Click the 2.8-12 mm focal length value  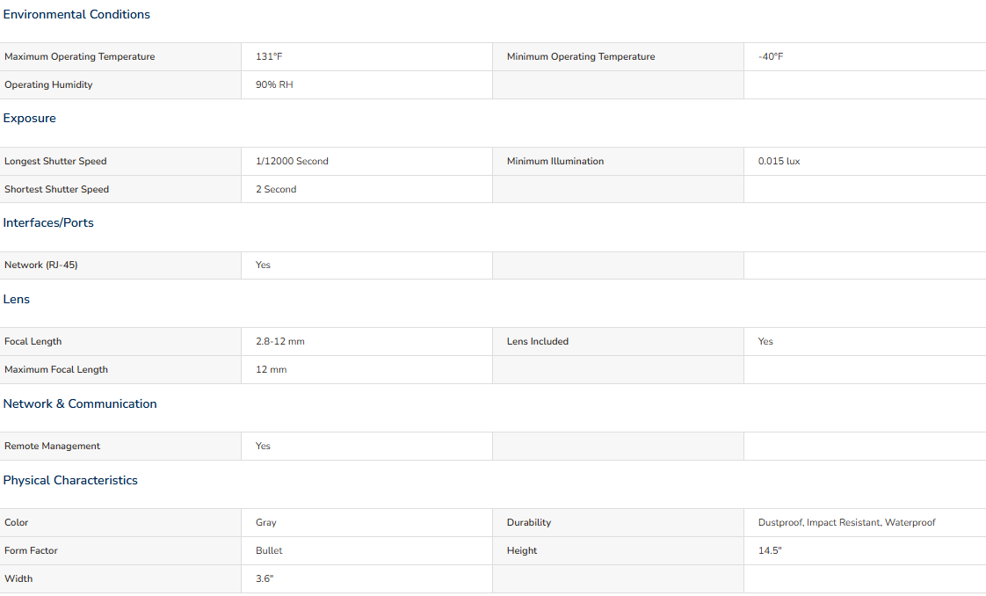(x=279, y=341)
